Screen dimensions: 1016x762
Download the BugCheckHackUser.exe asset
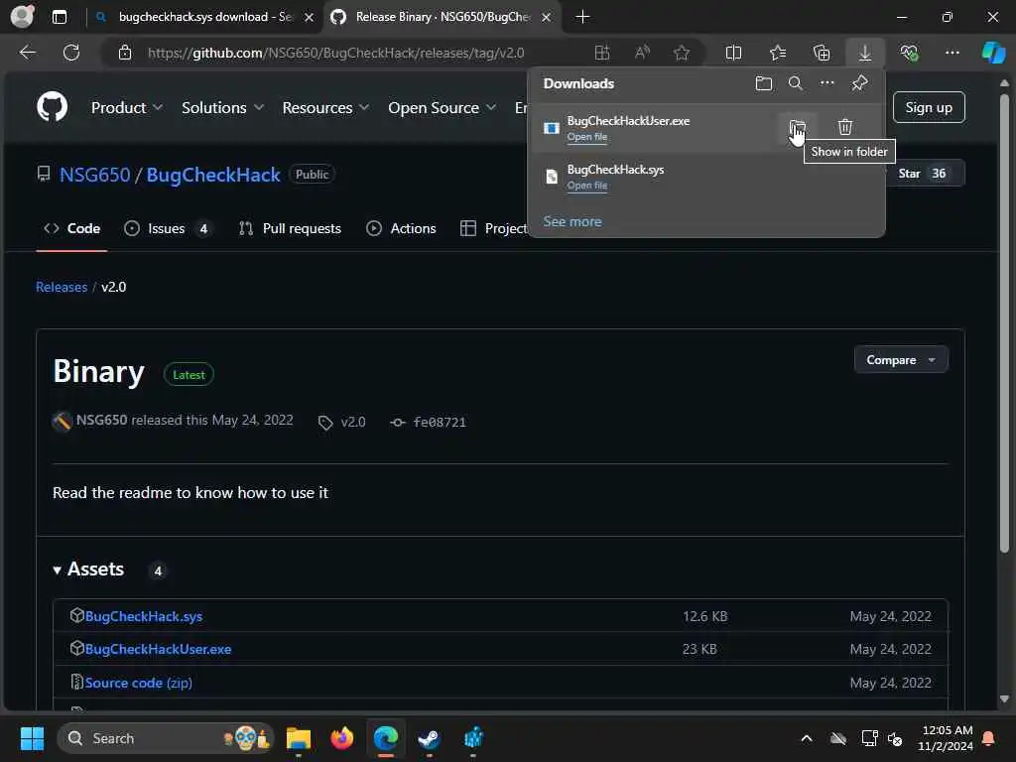click(x=158, y=649)
